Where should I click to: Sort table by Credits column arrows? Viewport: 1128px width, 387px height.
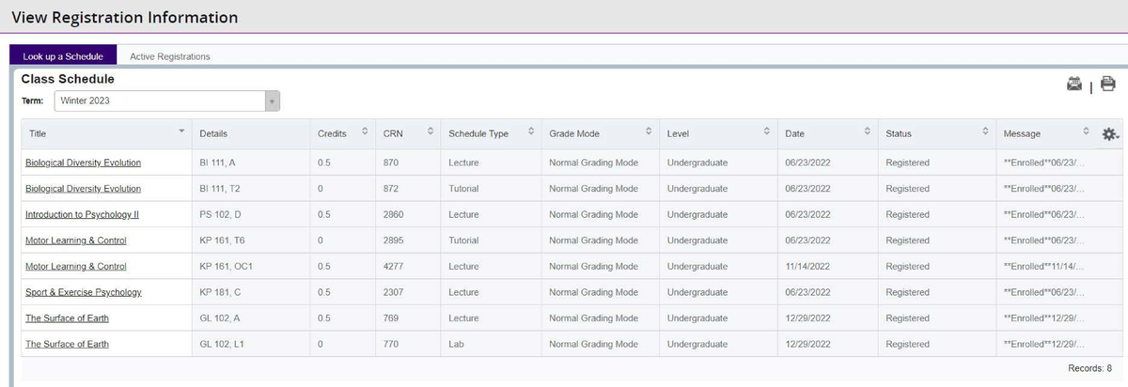point(365,132)
